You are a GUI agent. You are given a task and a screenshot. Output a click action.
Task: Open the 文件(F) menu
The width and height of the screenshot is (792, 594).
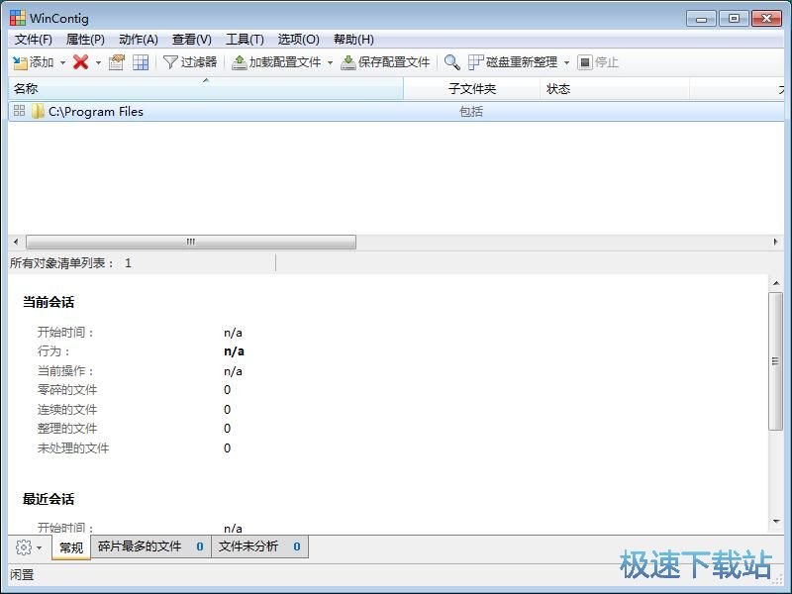coord(34,40)
